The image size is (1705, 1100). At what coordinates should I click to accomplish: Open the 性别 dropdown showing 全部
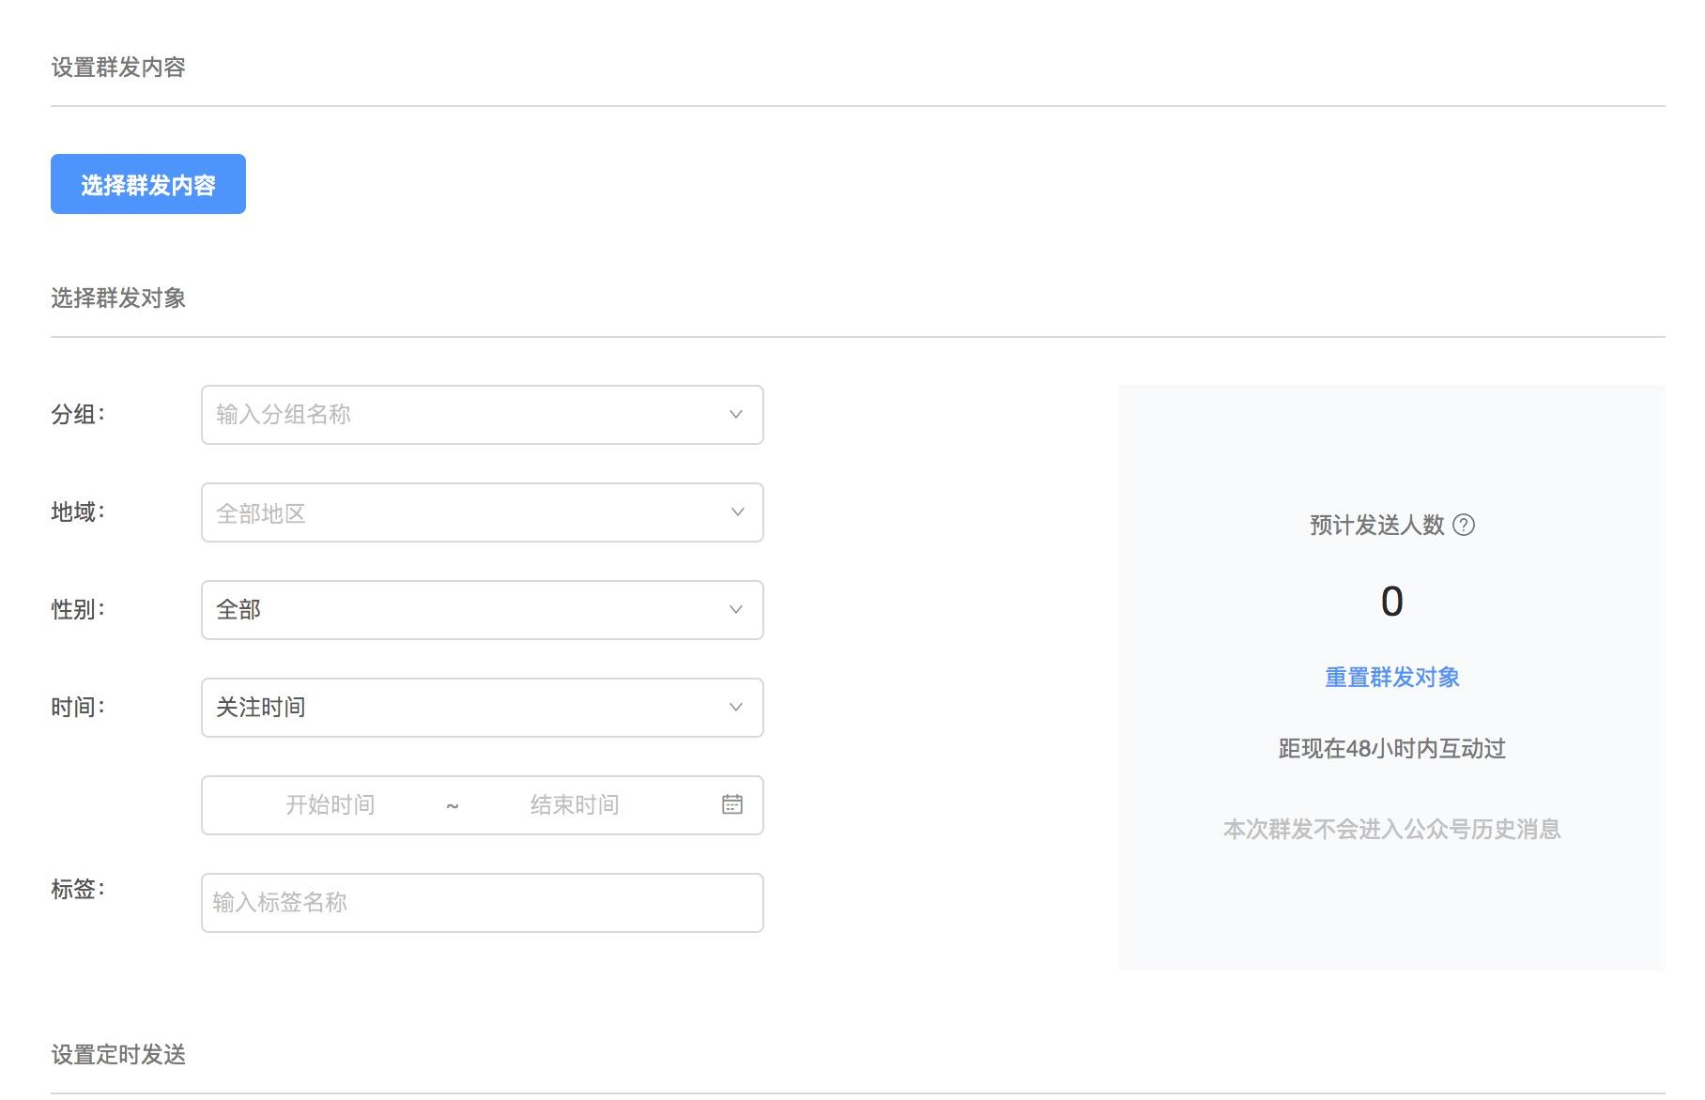(482, 610)
